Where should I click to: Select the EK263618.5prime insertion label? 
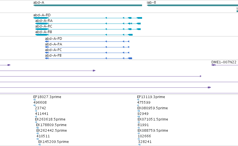[x=50, y=119]
